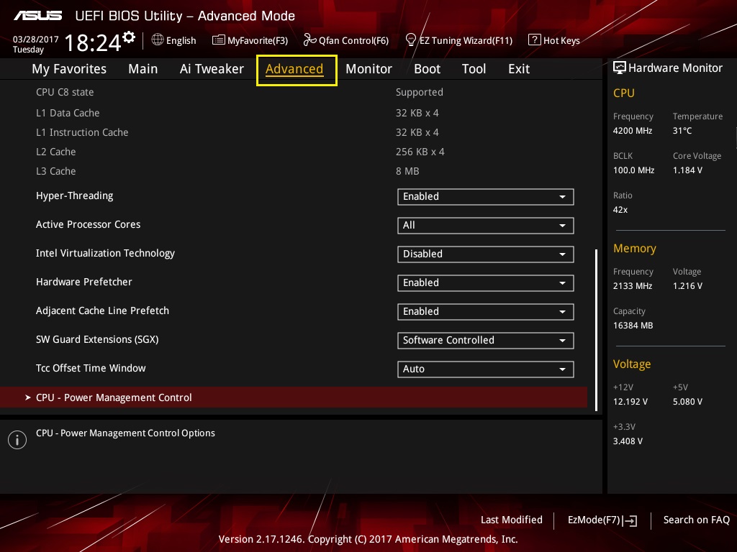Open the Ai Tweaker tab
This screenshot has height=552, width=737.
click(x=212, y=69)
